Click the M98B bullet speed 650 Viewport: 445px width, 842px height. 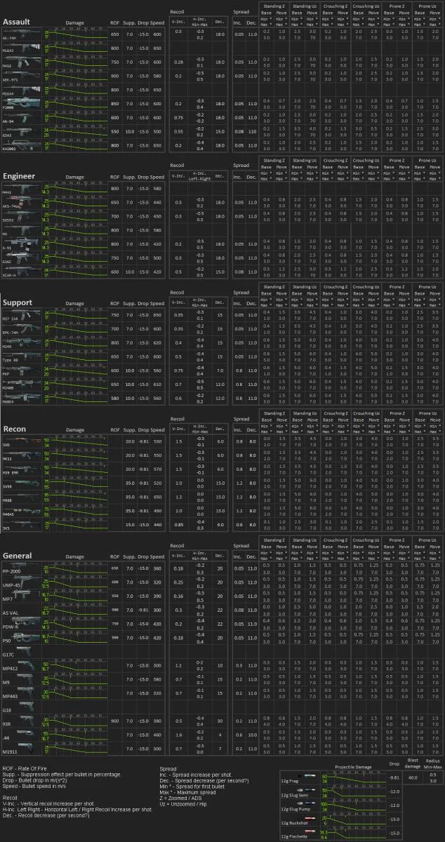157,497
